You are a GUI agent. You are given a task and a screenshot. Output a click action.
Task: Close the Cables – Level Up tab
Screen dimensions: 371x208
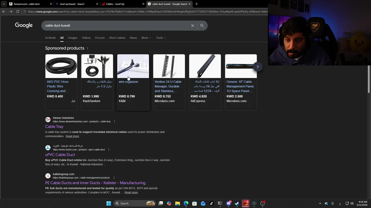pyautogui.click(x=143, y=4)
